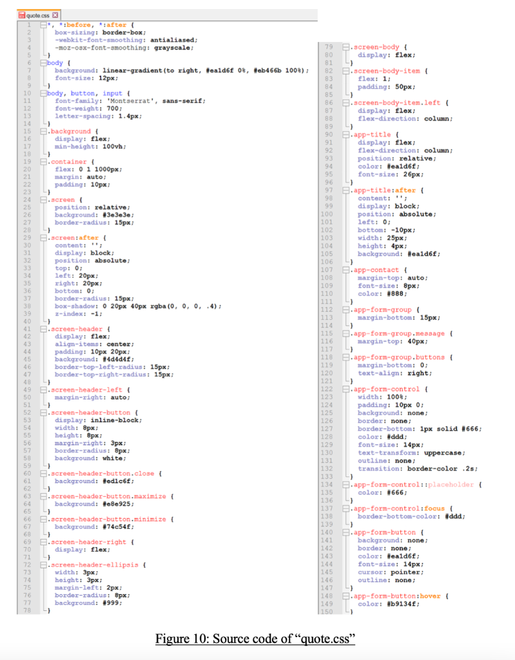This screenshot has height=660, width=515.
Task: Collapse the .screen-body rule fold at line 79
Action: coord(345,47)
